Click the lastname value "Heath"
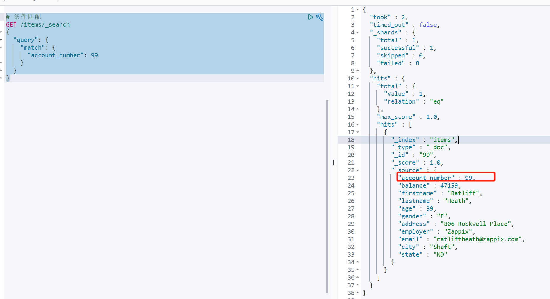The width and height of the screenshot is (550, 299). pyautogui.click(x=456, y=201)
